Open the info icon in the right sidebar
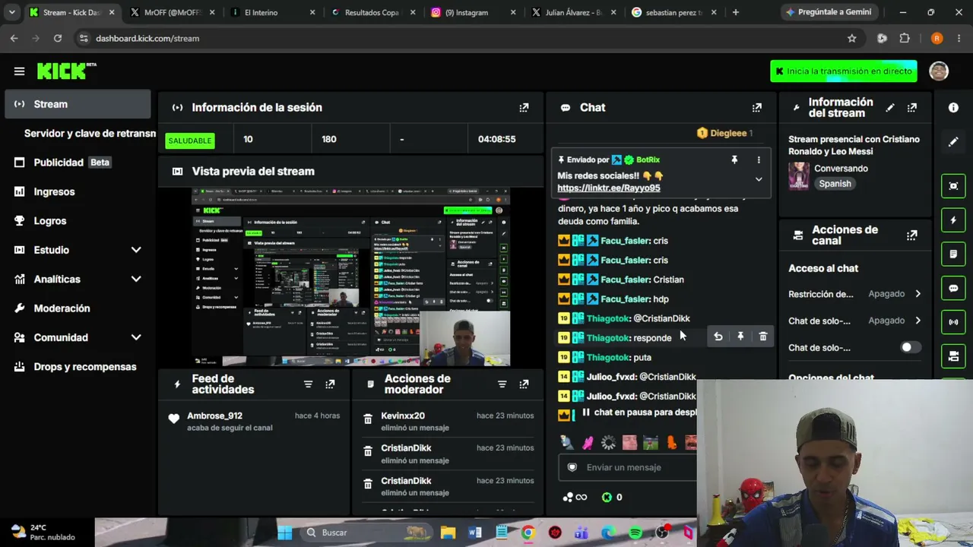973x547 pixels. coord(953,108)
